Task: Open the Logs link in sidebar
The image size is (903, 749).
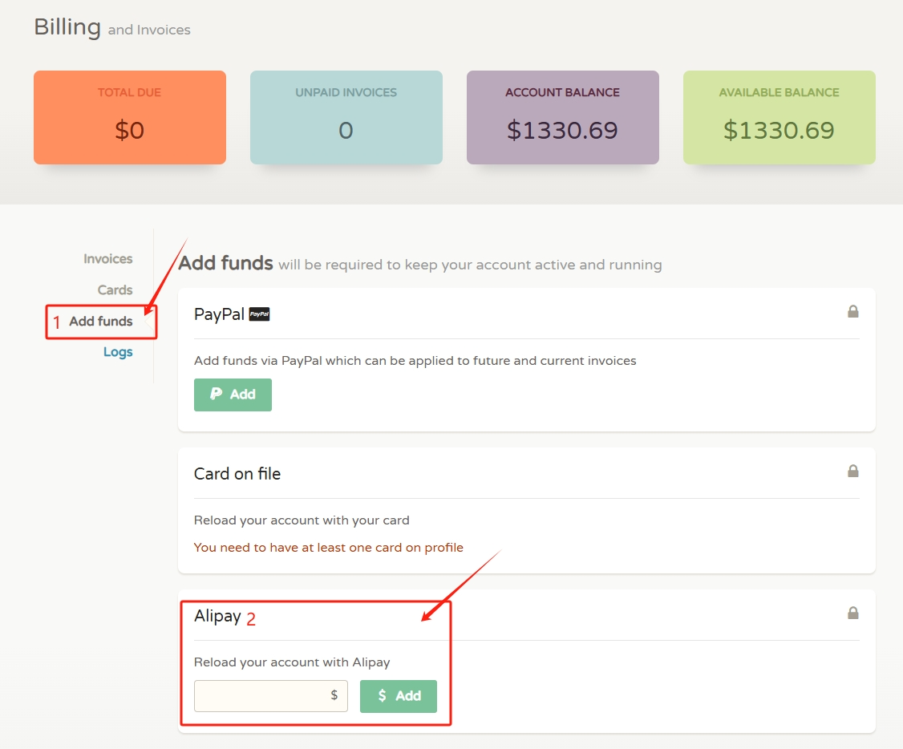Action: [118, 352]
